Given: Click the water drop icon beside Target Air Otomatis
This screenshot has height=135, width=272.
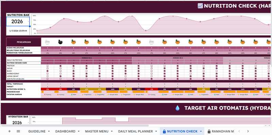Looking at the screenshot, I should pyautogui.click(x=177, y=108).
